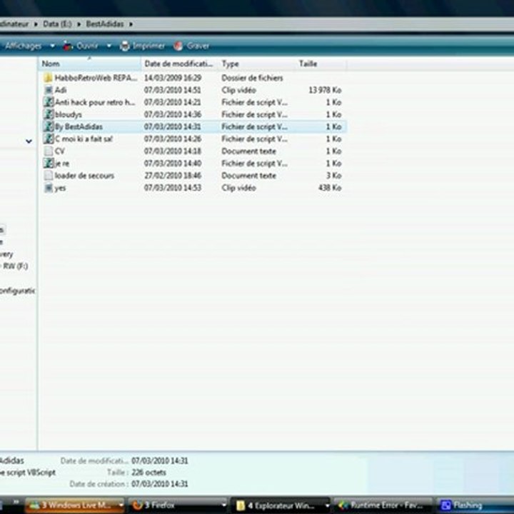
Task: Sort by Date de modification column
Action: [x=180, y=64]
